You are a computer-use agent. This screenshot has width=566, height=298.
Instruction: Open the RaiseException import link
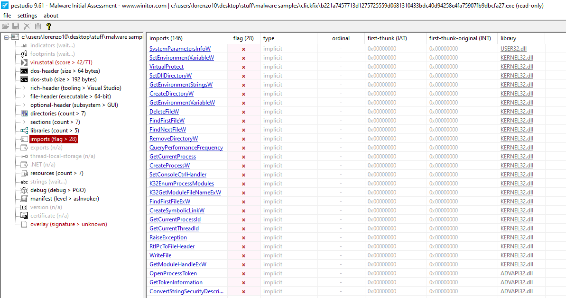click(168, 237)
